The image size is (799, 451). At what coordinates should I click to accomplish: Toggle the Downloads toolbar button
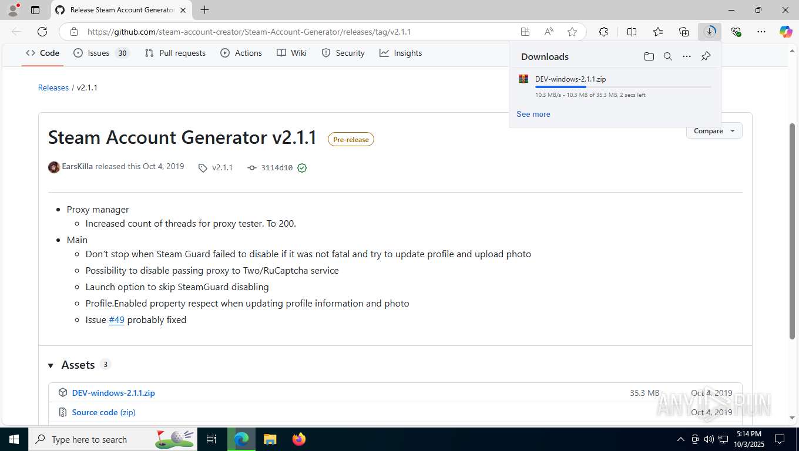[x=710, y=32]
